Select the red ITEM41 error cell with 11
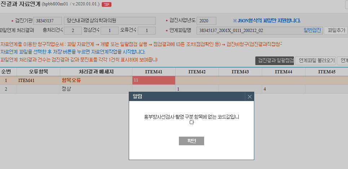 pyautogui.click(x=154, y=80)
